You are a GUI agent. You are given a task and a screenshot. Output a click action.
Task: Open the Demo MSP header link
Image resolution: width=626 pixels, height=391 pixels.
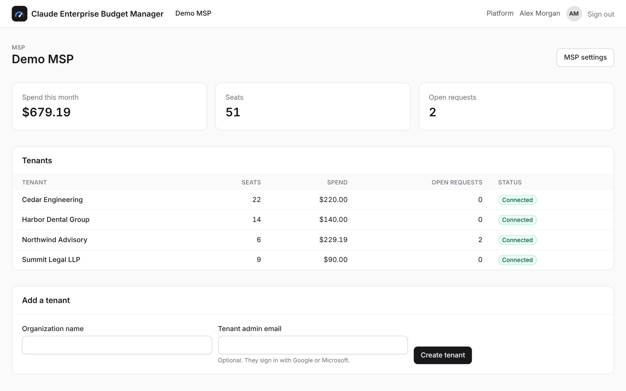point(193,13)
